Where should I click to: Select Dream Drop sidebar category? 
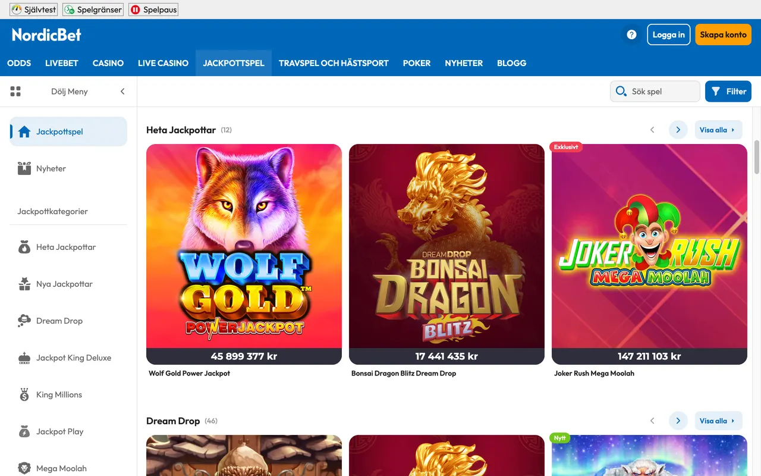(68, 321)
